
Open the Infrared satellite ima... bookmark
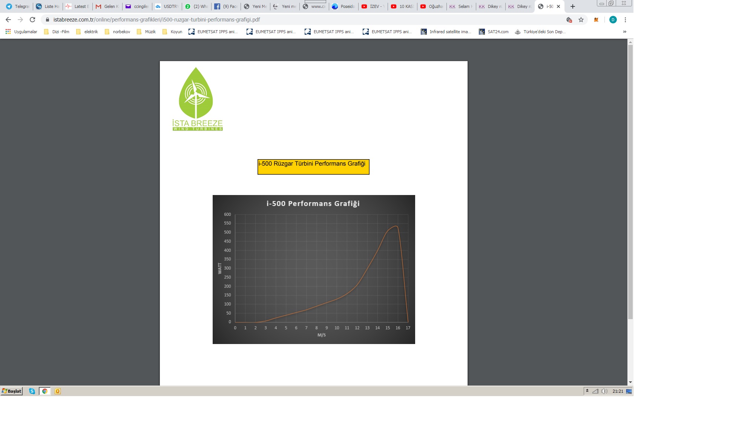point(446,32)
